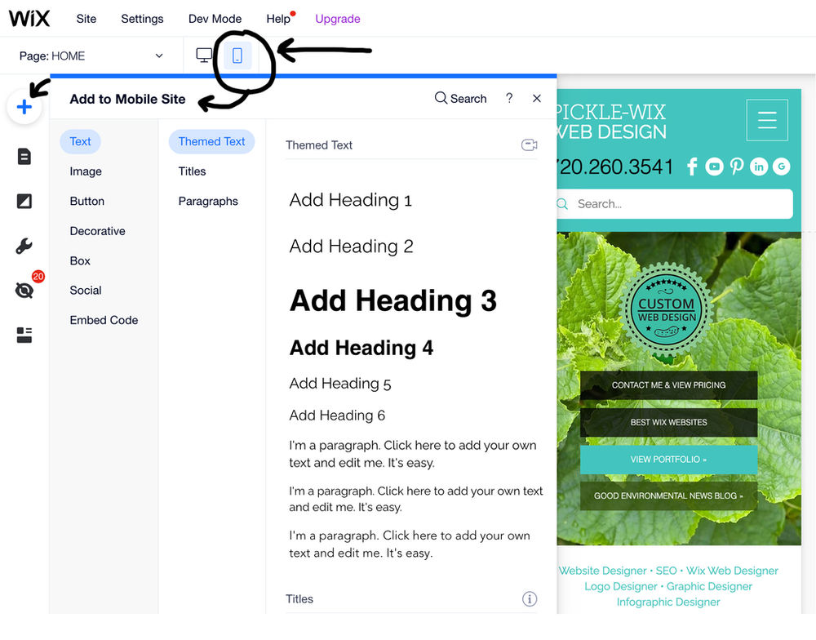Open the Tools wrench icon in sidebar

pos(24,245)
